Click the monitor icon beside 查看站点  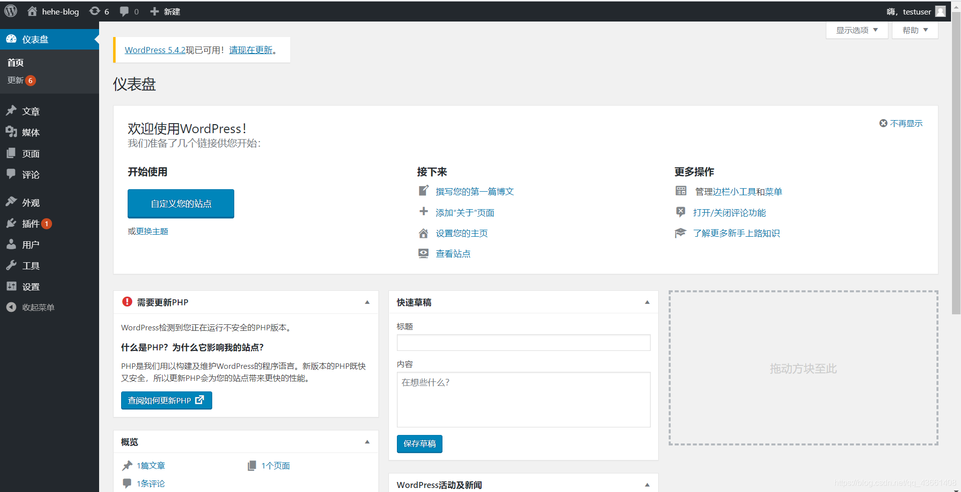click(423, 253)
